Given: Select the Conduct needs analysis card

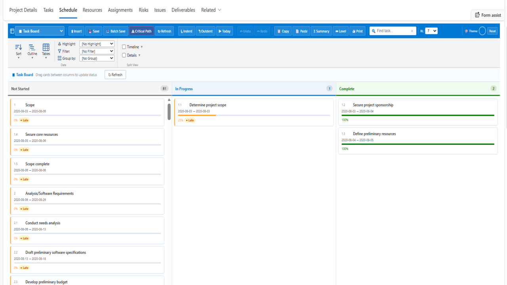Looking at the screenshot, I should pyautogui.click(x=87, y=230).
